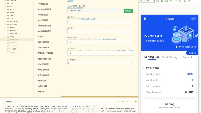Click the img folder icon

click(x=8, y=6)
